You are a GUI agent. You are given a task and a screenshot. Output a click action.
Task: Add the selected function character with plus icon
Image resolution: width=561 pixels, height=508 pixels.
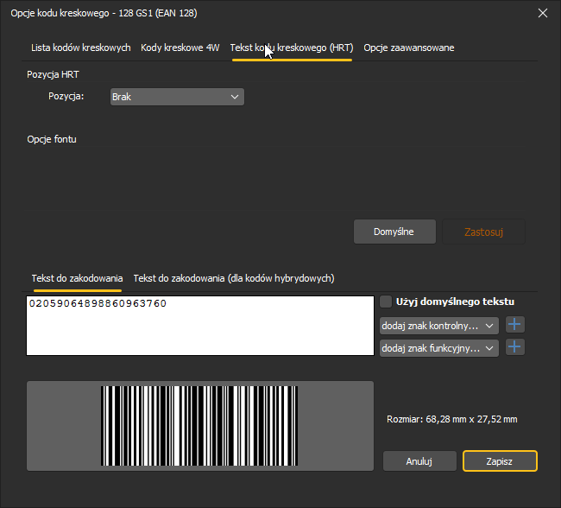coord(515,347)
